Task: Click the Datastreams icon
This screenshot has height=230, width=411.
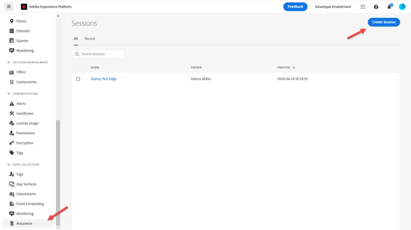Action: pyautogui.click(x=11, y=194)
